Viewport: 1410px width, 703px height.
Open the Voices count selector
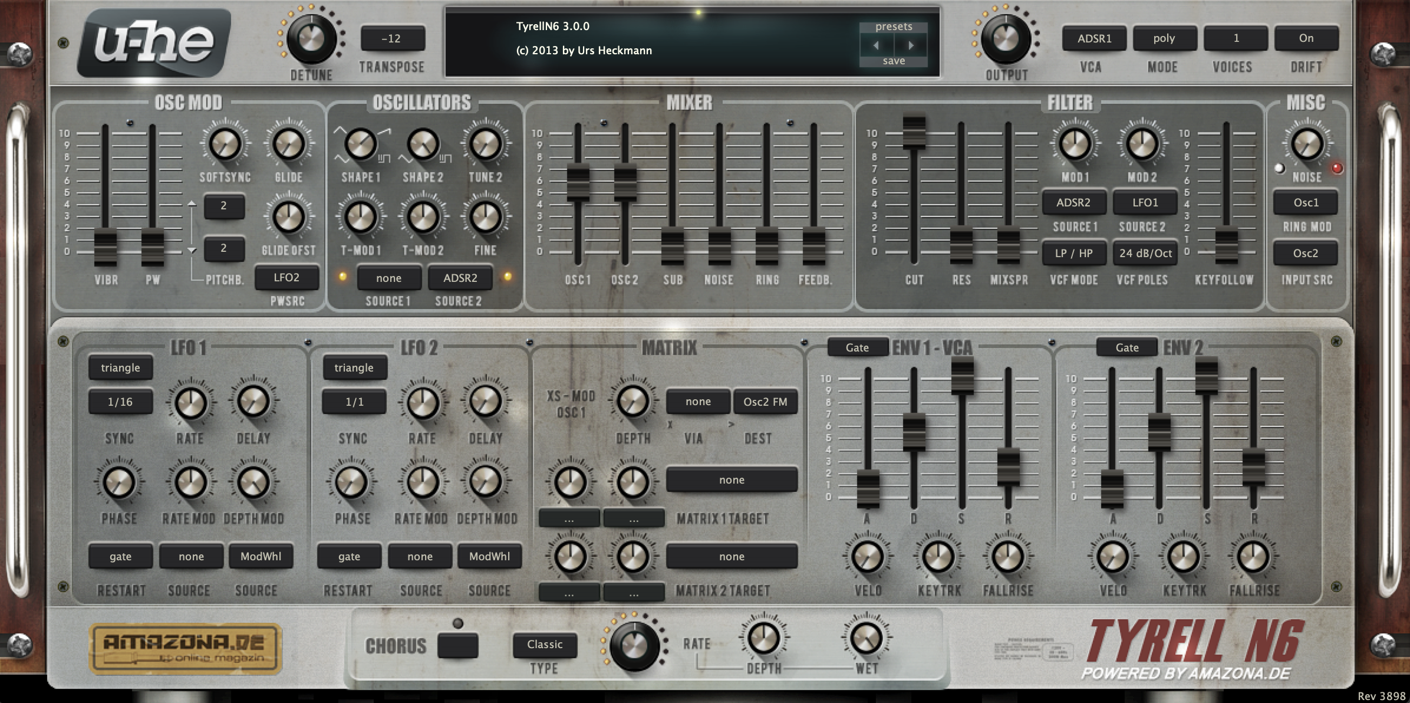click(1236, 38)
